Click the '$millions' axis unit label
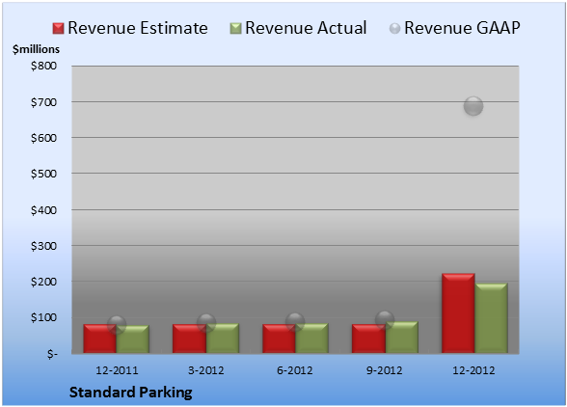This screenshot has width=567, height=407. pyautogui.click(x=37, y=49)
